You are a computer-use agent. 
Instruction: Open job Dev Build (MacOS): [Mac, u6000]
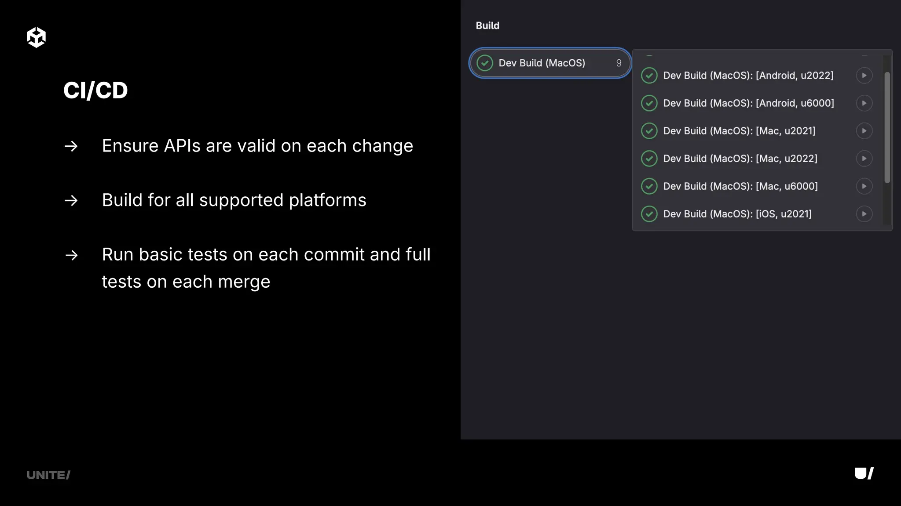click(740, 186)
